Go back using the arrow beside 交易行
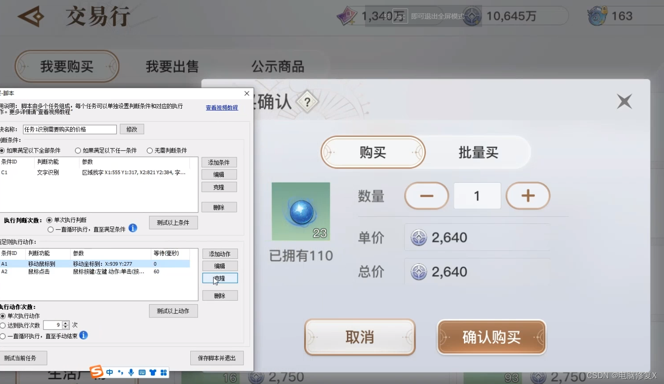664x384 pixels. 31,16
